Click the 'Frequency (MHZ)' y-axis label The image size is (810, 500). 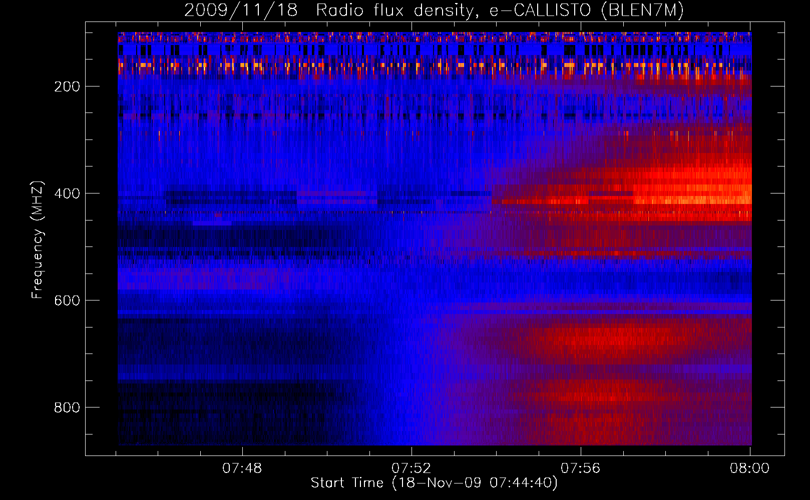click(38, 239)
